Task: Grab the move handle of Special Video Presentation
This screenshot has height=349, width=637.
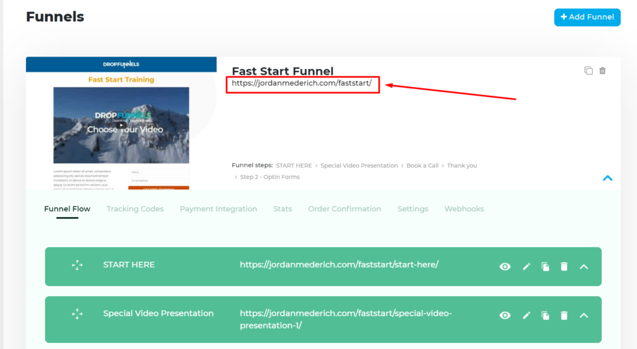Action: [x=77, y=314]
